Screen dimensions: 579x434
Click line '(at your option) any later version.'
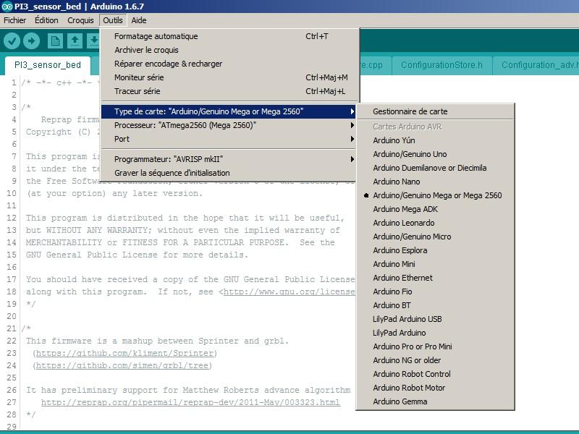(114, 193)
